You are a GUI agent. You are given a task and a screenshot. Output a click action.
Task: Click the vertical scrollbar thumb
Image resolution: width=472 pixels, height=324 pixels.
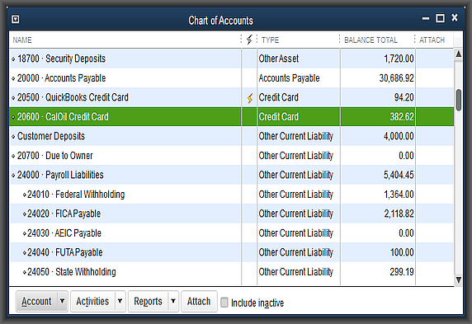(459, 101)
